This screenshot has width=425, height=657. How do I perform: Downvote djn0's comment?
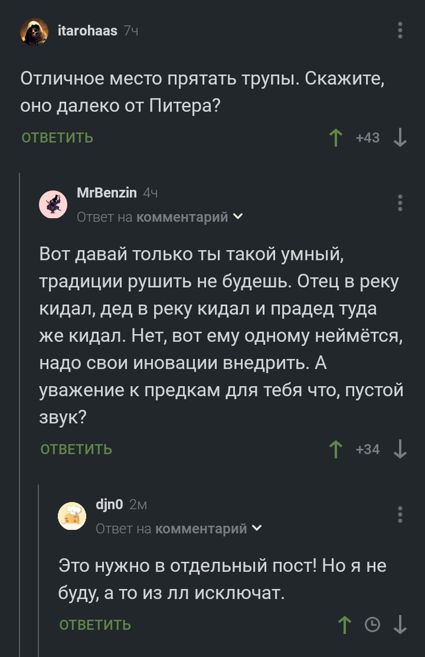point(400,625)
